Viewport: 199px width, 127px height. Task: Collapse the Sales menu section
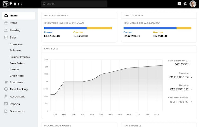(13, 37)
